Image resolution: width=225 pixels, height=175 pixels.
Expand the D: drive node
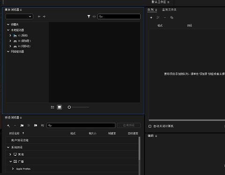pyautogui.click(x=10, y=41)
